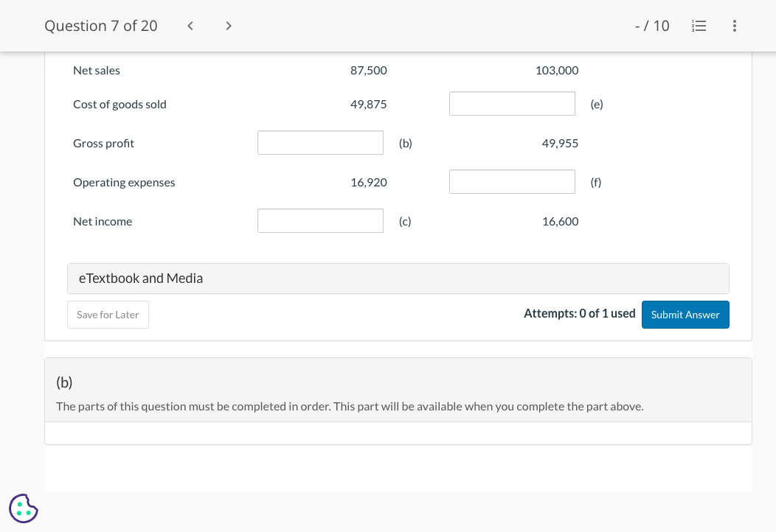Viewport: 776px width, 532px height.
Task: Select Save for Later
Action: click(x=108, y=314)
